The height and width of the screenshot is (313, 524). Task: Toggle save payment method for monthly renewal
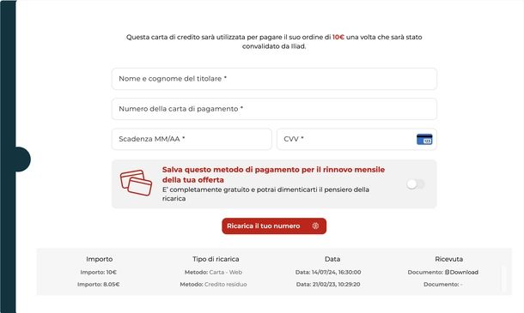pos(416,184)
